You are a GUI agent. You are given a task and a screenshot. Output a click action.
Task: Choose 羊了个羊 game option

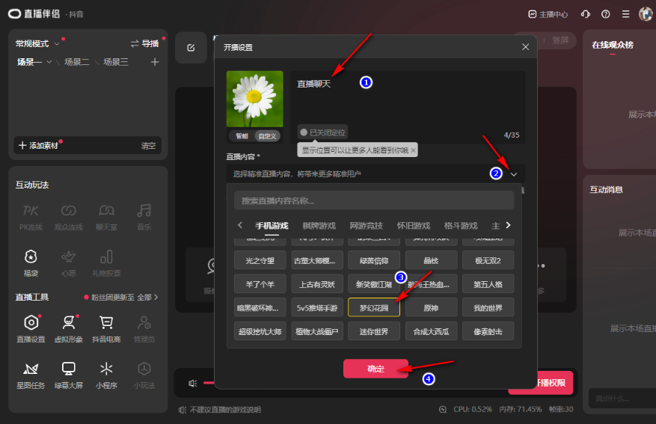[260, 284]
